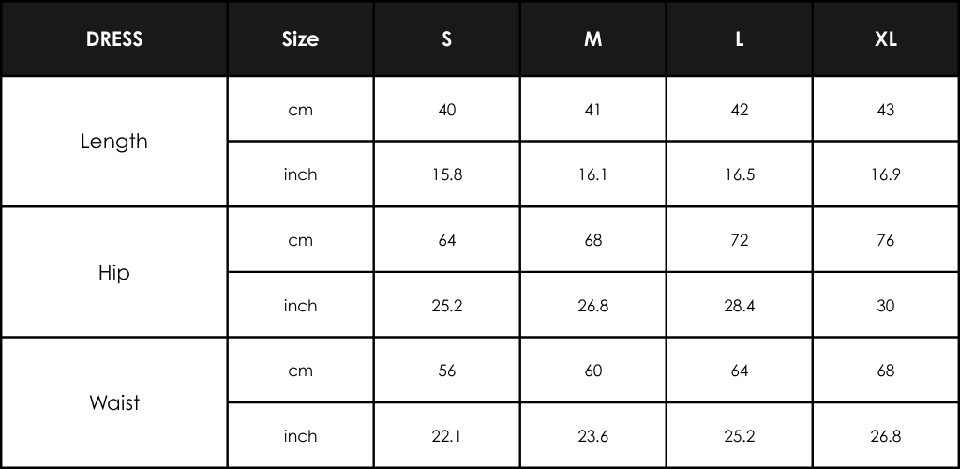Select the Hip row label
The image size is (960, 469).
[113, 272]
